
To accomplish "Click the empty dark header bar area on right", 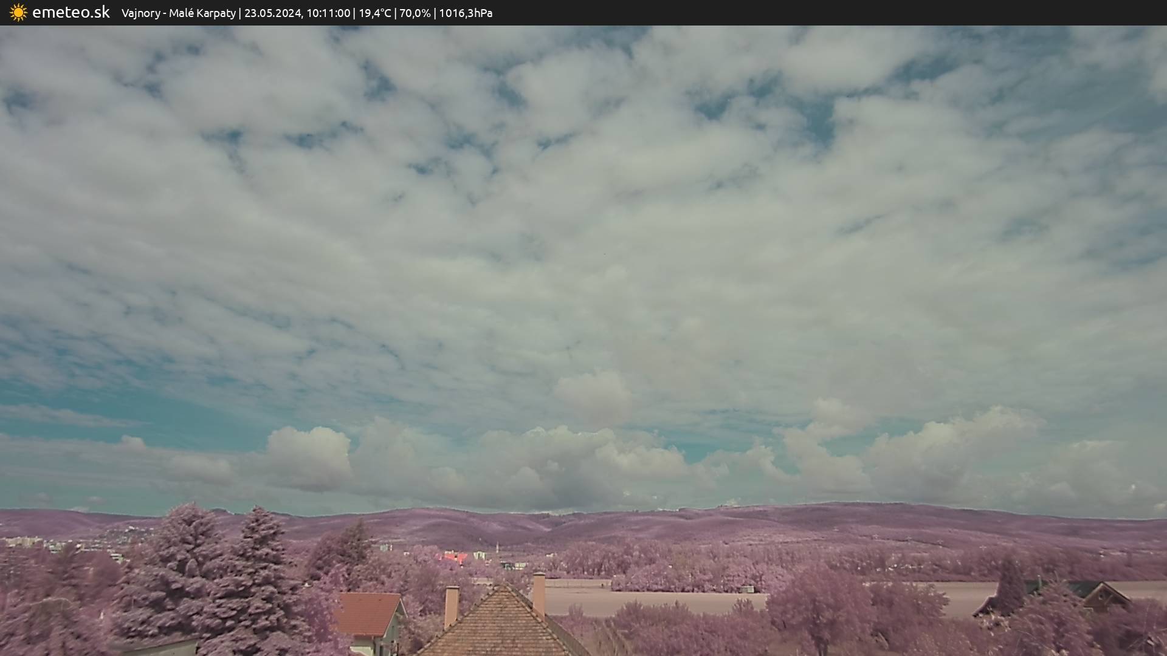I will point(851,13).
